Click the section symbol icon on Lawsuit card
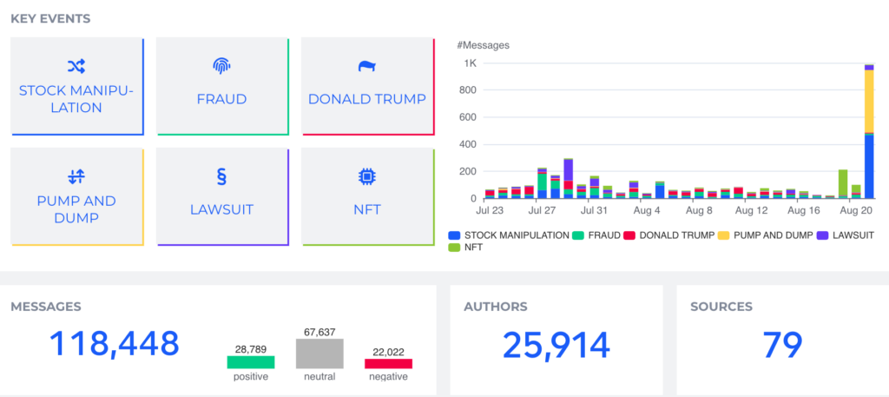 click(x=221, y=176)
